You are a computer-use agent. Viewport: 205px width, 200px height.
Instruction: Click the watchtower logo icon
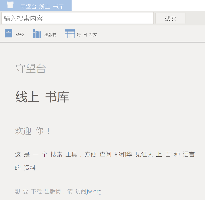(10, 5)
